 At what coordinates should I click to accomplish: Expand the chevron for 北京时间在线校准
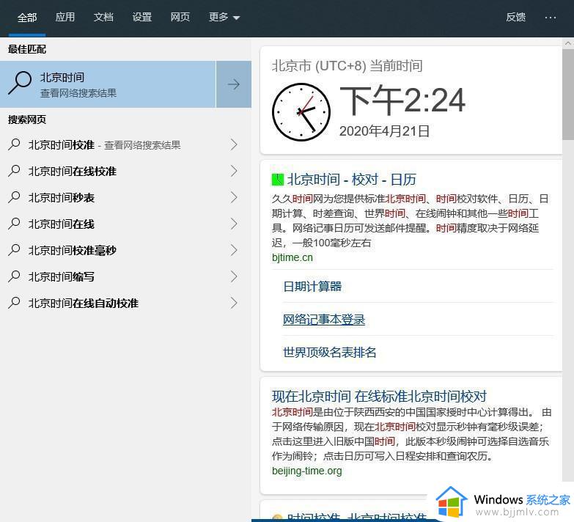click(235, 172)
